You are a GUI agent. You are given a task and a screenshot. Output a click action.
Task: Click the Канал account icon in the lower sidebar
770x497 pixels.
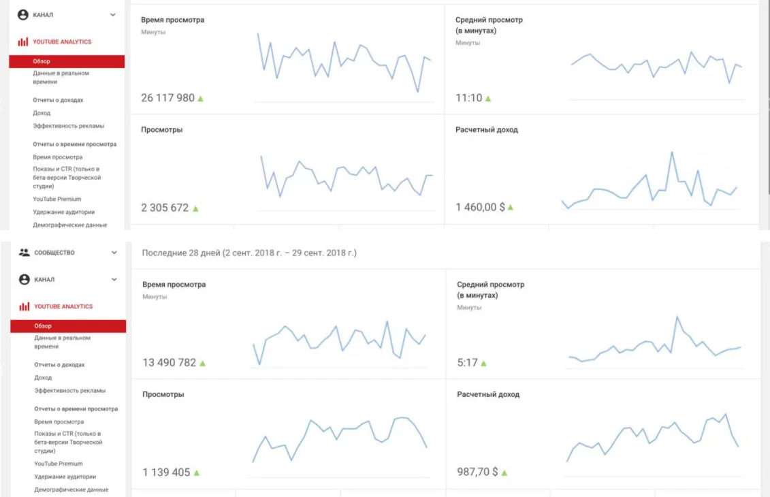(25, 279)
